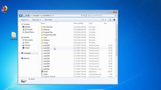The width and height of the screenshot is (161, 90).
Task: Open the Share with menu
Action: (x=36, y=20)
